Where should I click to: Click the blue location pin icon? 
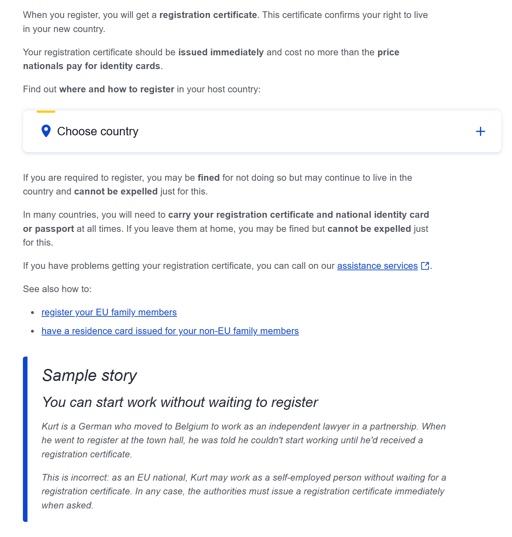point(46,131)
